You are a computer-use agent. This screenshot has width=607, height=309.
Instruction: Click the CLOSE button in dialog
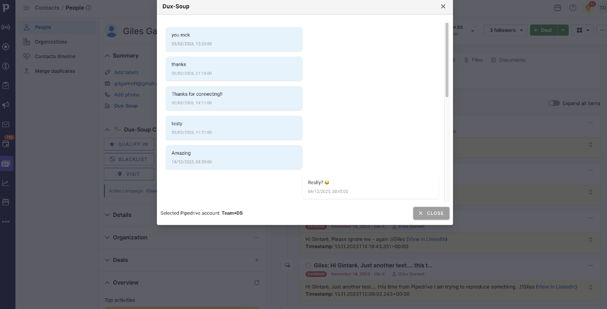(431, 213)
